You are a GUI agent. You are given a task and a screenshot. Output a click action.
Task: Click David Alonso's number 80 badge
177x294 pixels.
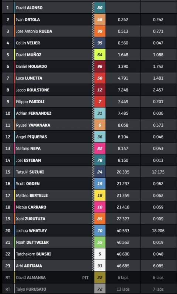pyautogui.click(x=100, y=8)
